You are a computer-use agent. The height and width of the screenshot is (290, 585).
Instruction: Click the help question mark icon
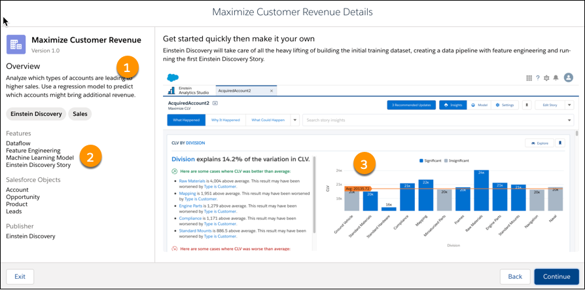click(x=538, y=78)
